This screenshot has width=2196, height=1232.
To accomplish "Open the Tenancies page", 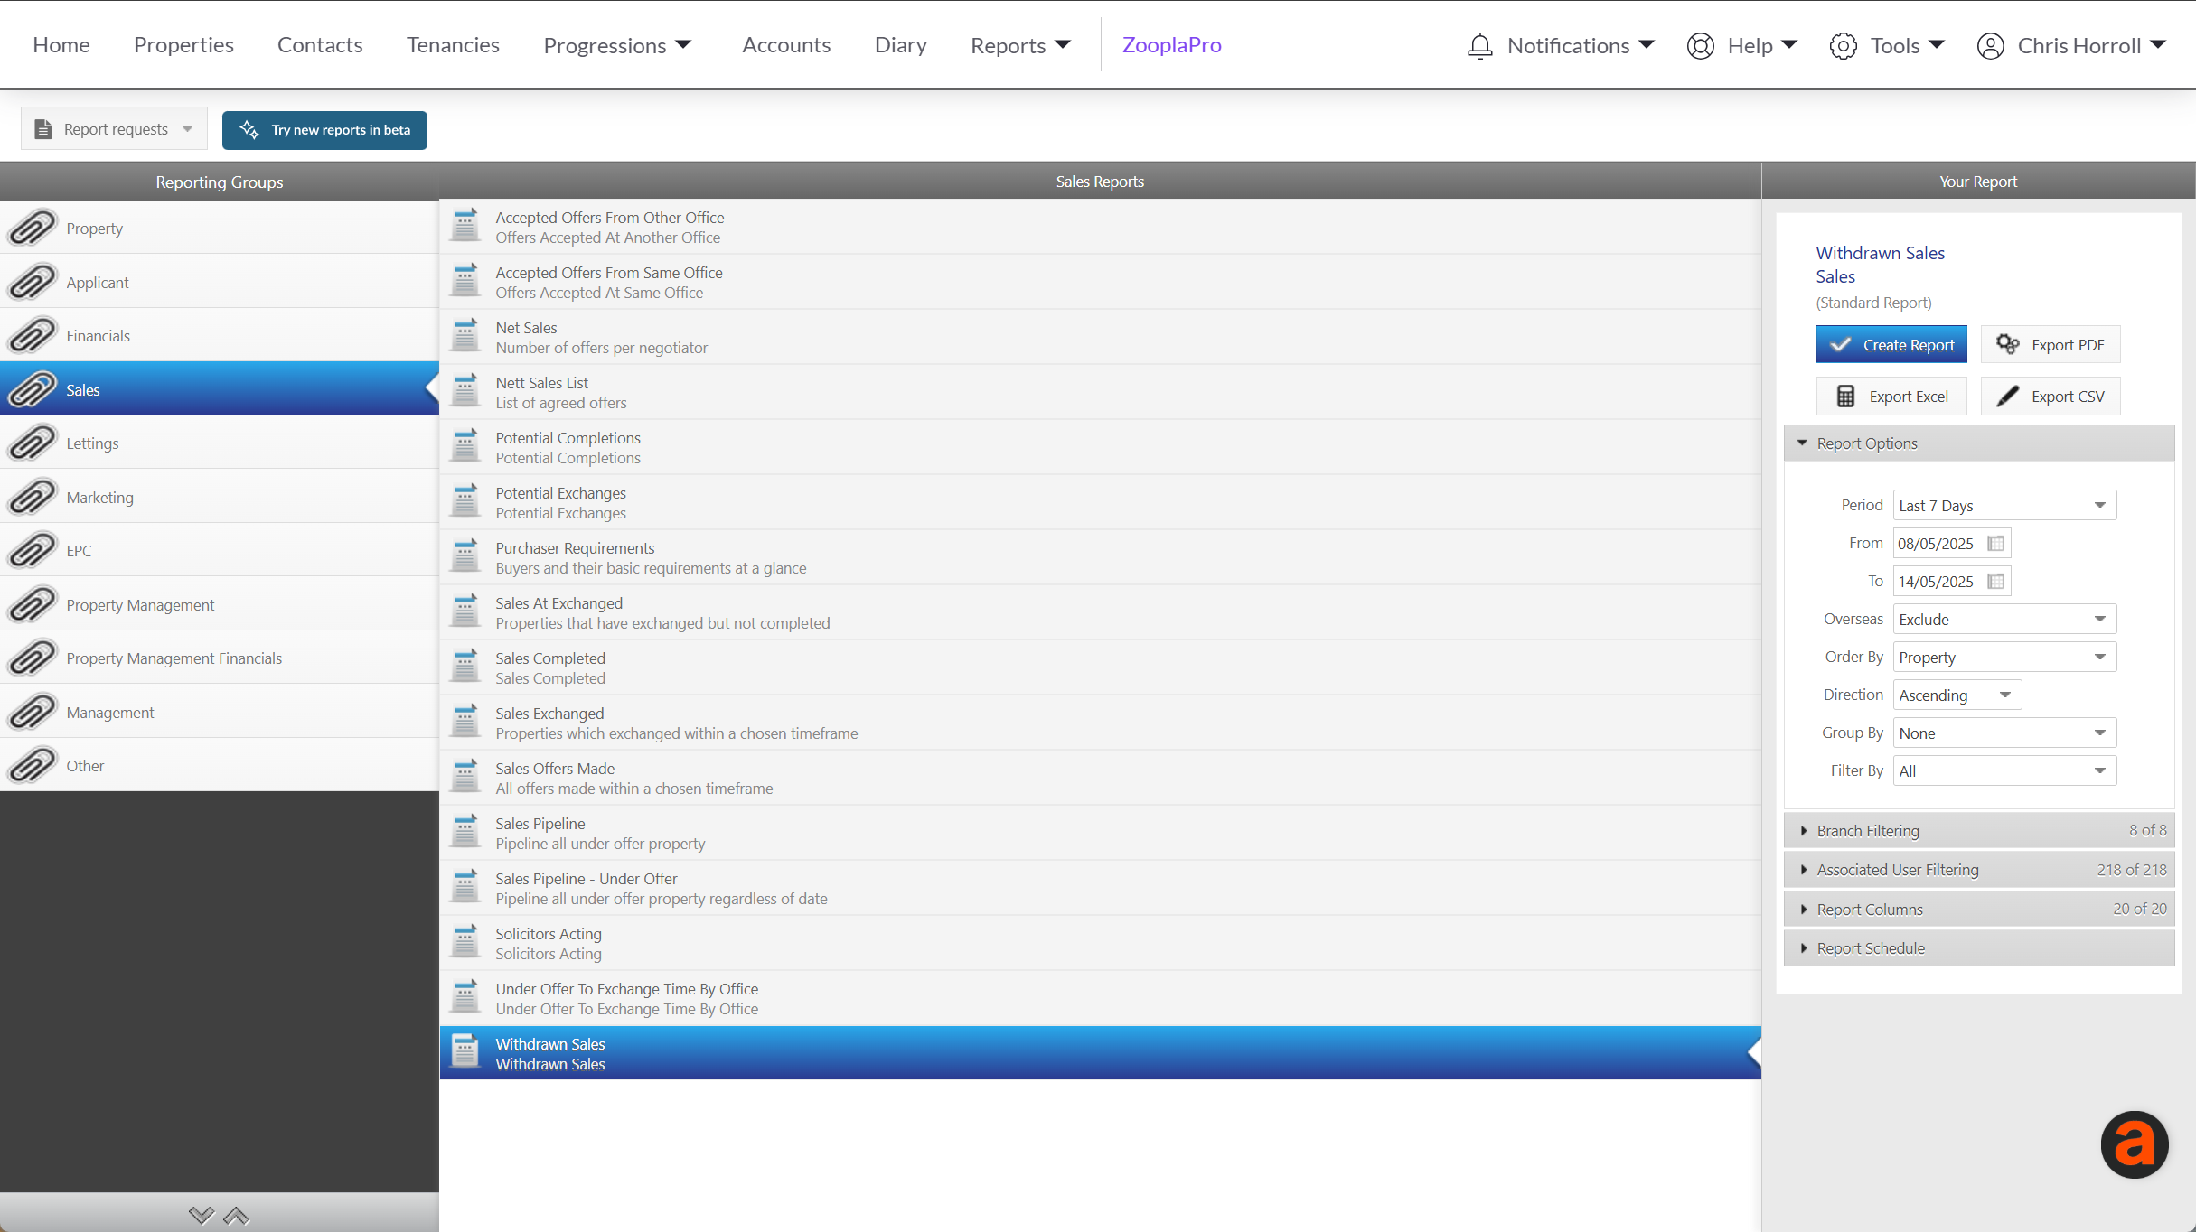I will [453, 44].
